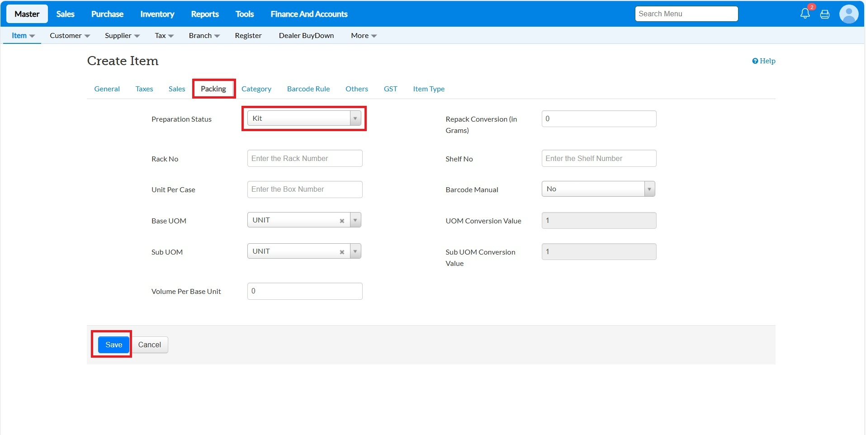Click the printer icon in header
The height and width of the screenshot is (435, 866).
(825, 14)
